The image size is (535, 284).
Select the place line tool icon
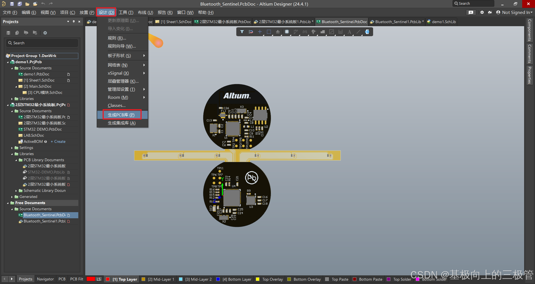pos(358,32)
